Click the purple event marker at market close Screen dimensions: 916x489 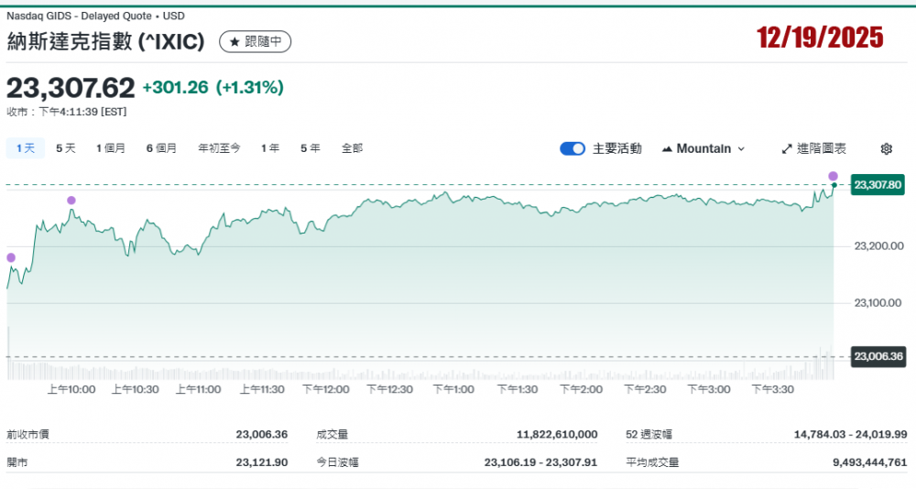click(833, 176)
